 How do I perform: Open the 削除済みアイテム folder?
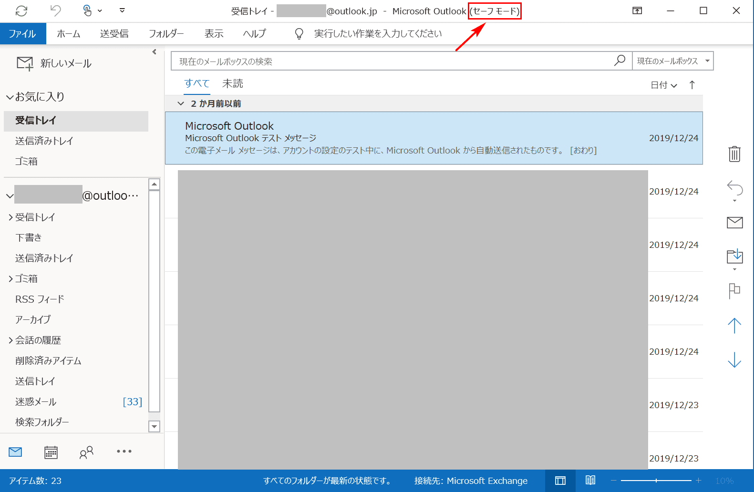click(x=48, y=361)
